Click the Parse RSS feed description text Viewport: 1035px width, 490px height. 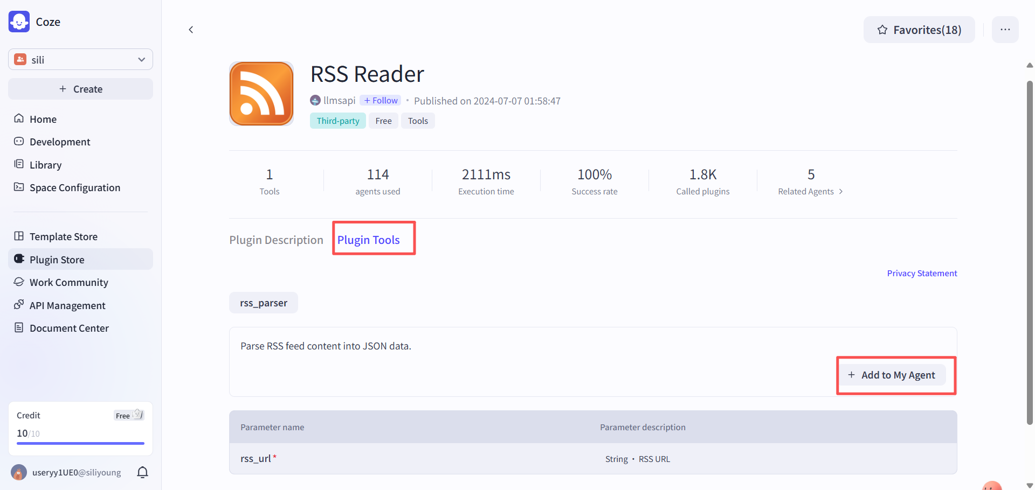326,346
